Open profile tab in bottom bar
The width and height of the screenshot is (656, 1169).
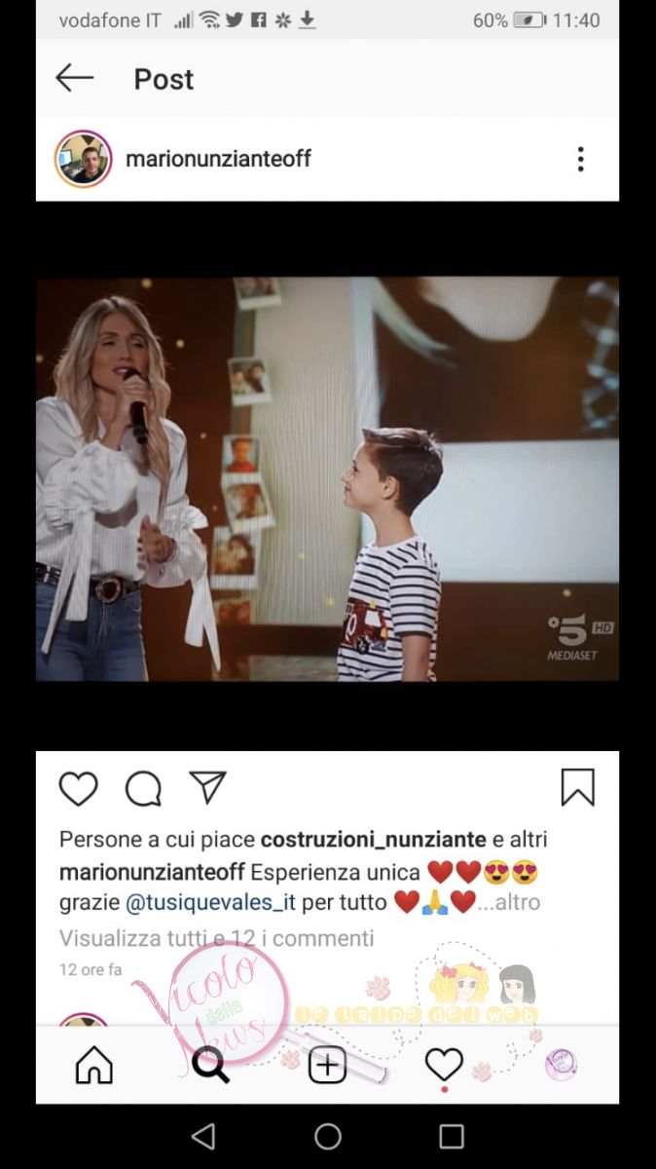561,1065
